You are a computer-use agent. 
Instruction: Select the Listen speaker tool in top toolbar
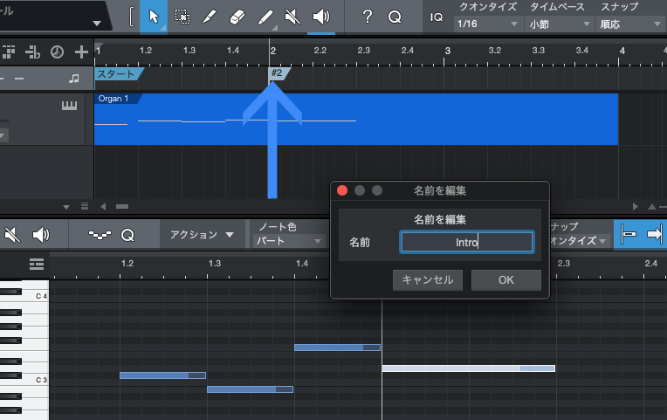click(x=321, y=17)
